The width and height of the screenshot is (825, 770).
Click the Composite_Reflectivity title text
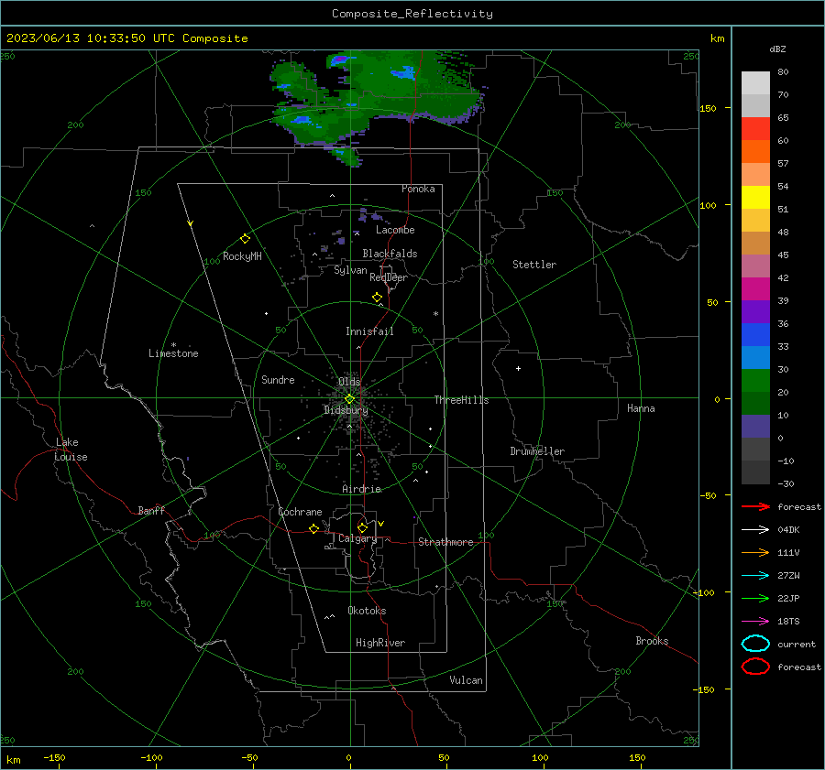tap(412, 14)
